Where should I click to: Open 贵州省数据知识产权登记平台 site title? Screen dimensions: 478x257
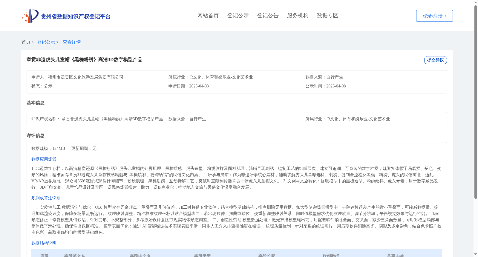[x=76, y=16]
